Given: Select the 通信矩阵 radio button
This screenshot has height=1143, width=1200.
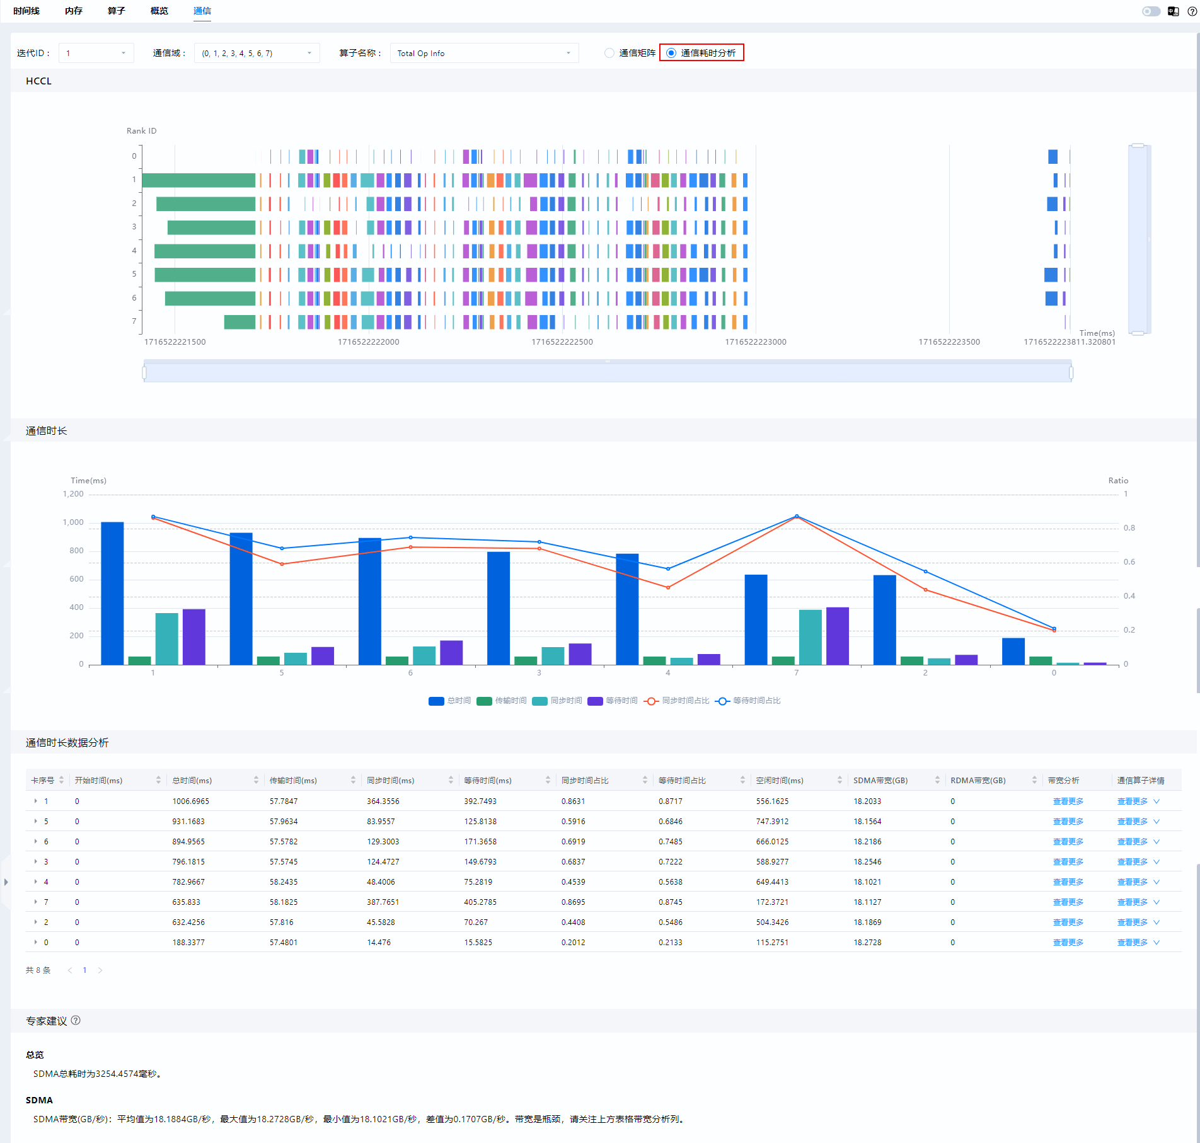Looking at the screenshot, I should tap(609, 53).
